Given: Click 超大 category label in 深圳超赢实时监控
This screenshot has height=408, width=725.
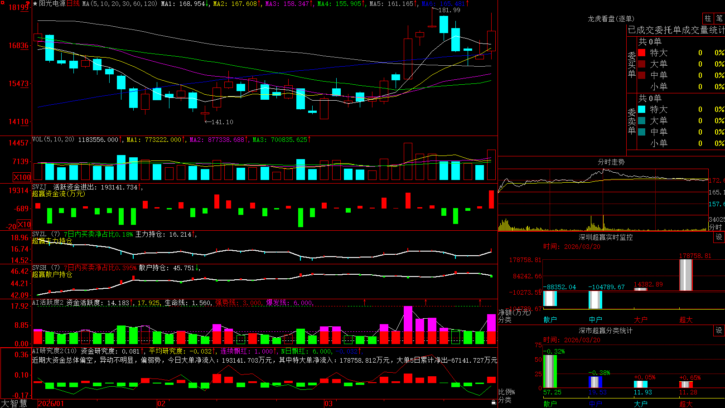Looking at the screenshot, I should tap(686, 320).
